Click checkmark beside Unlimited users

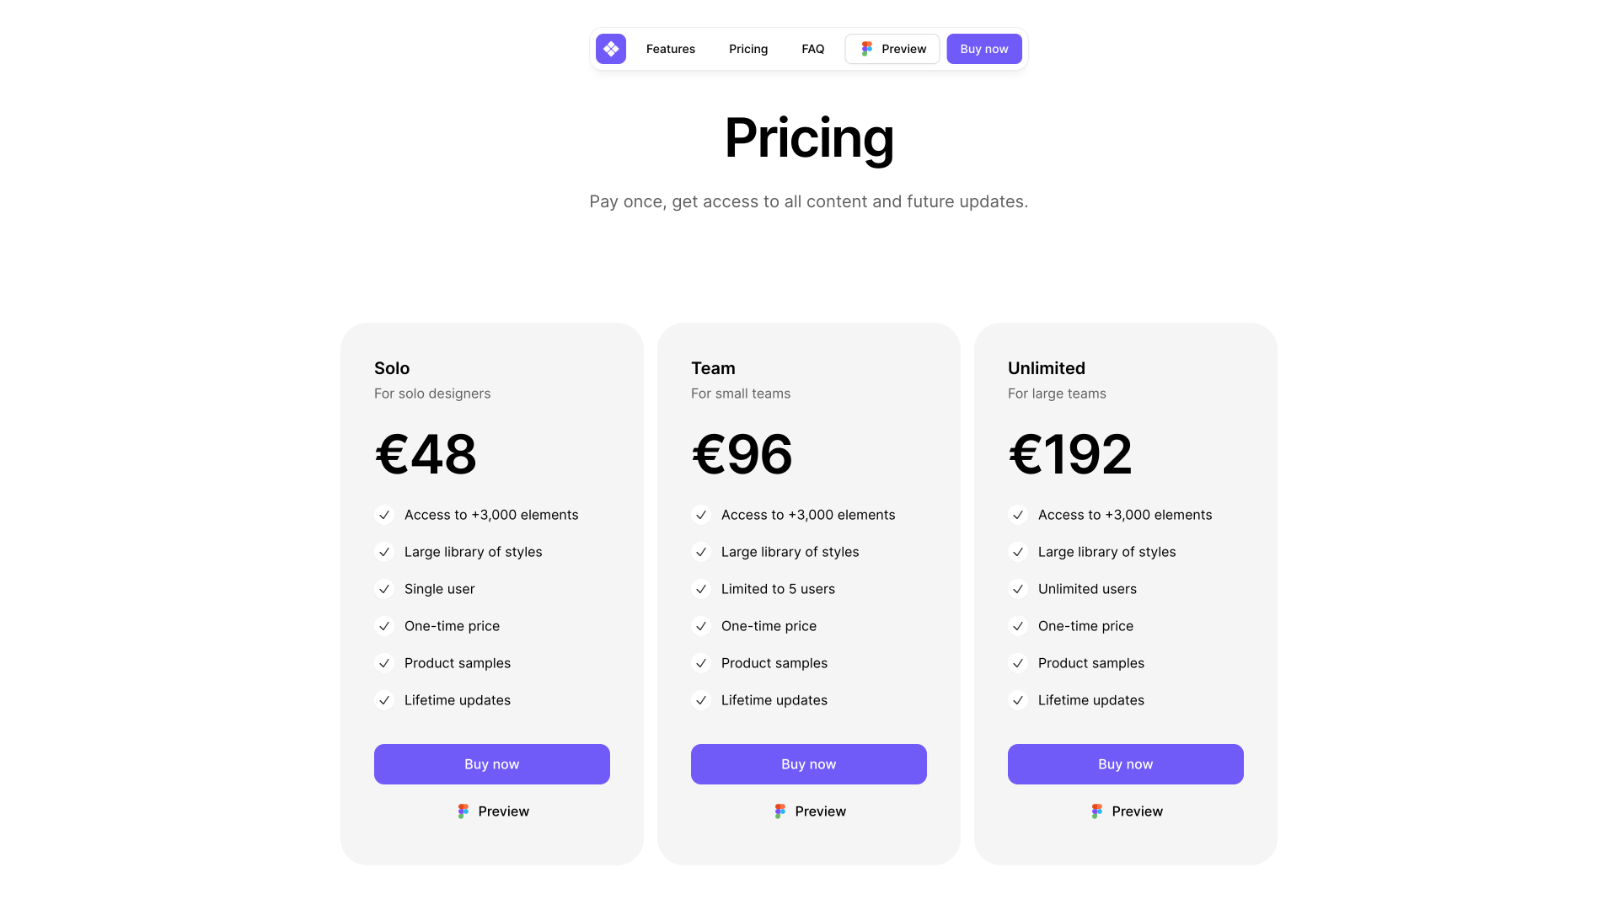click(1018, 589)
